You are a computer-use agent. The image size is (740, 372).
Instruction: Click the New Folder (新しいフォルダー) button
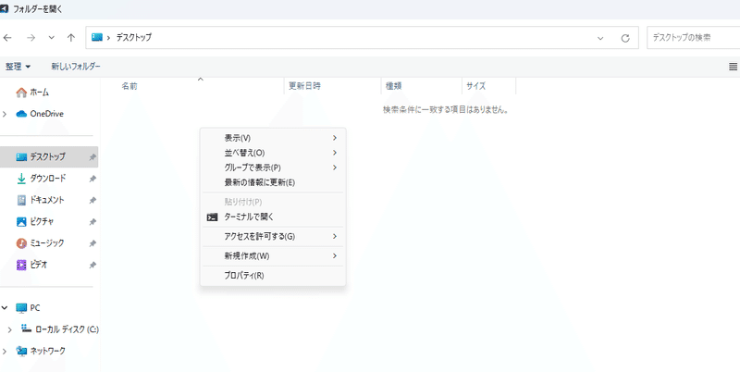76,67
